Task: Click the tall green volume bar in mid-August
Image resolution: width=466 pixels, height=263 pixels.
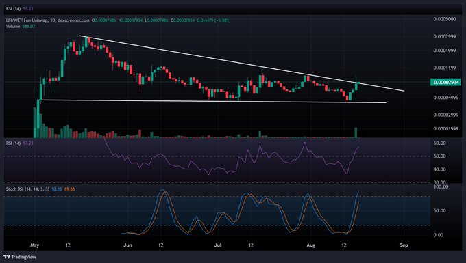Action: click(x=356, y=133)
